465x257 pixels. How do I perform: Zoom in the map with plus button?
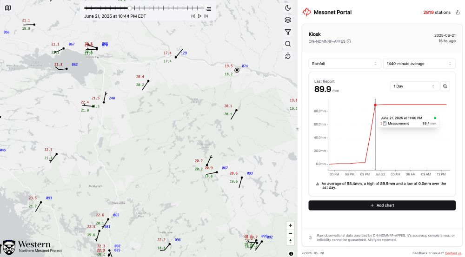tap(290, 225)
